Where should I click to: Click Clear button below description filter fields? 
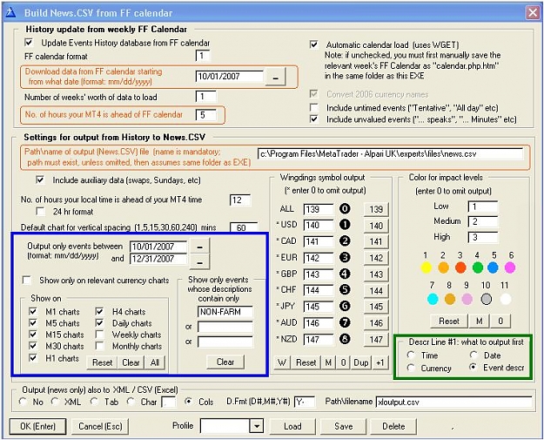tap(225, 362)
